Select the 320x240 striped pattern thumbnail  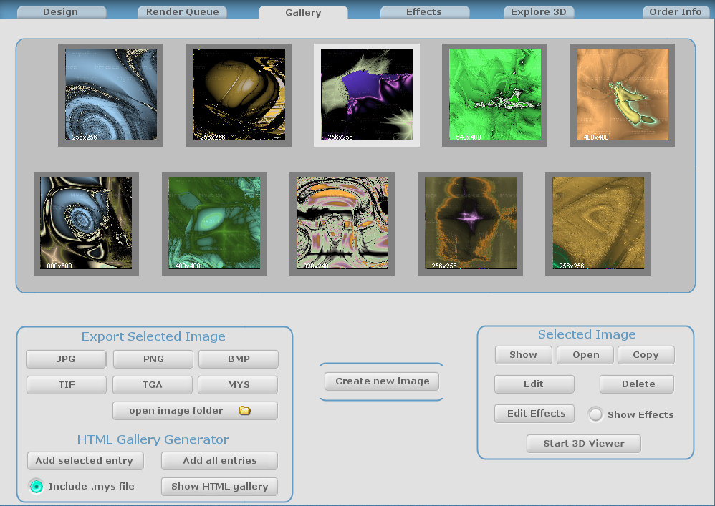(x=342, y=223)
